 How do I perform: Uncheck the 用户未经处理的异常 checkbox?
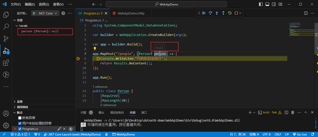coord(20,123)
